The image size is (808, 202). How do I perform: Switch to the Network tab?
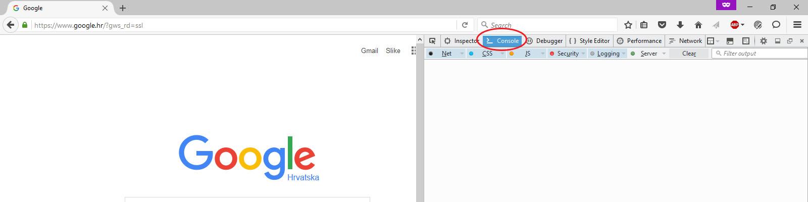click(x=685, y=41)
